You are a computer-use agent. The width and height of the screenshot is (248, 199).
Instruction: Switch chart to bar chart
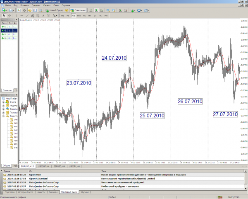[91, 10]
